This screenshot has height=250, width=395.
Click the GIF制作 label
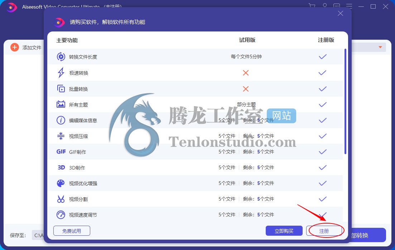tap(78, 152)
